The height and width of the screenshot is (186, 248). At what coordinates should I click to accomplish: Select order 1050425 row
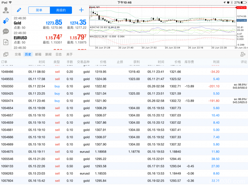(x=124, y=94)
